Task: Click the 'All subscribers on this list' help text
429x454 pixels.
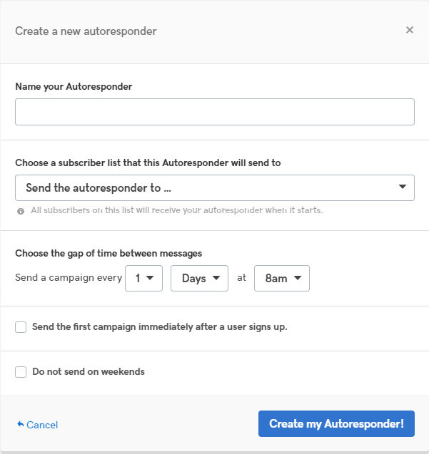Action: click(177, 210)
